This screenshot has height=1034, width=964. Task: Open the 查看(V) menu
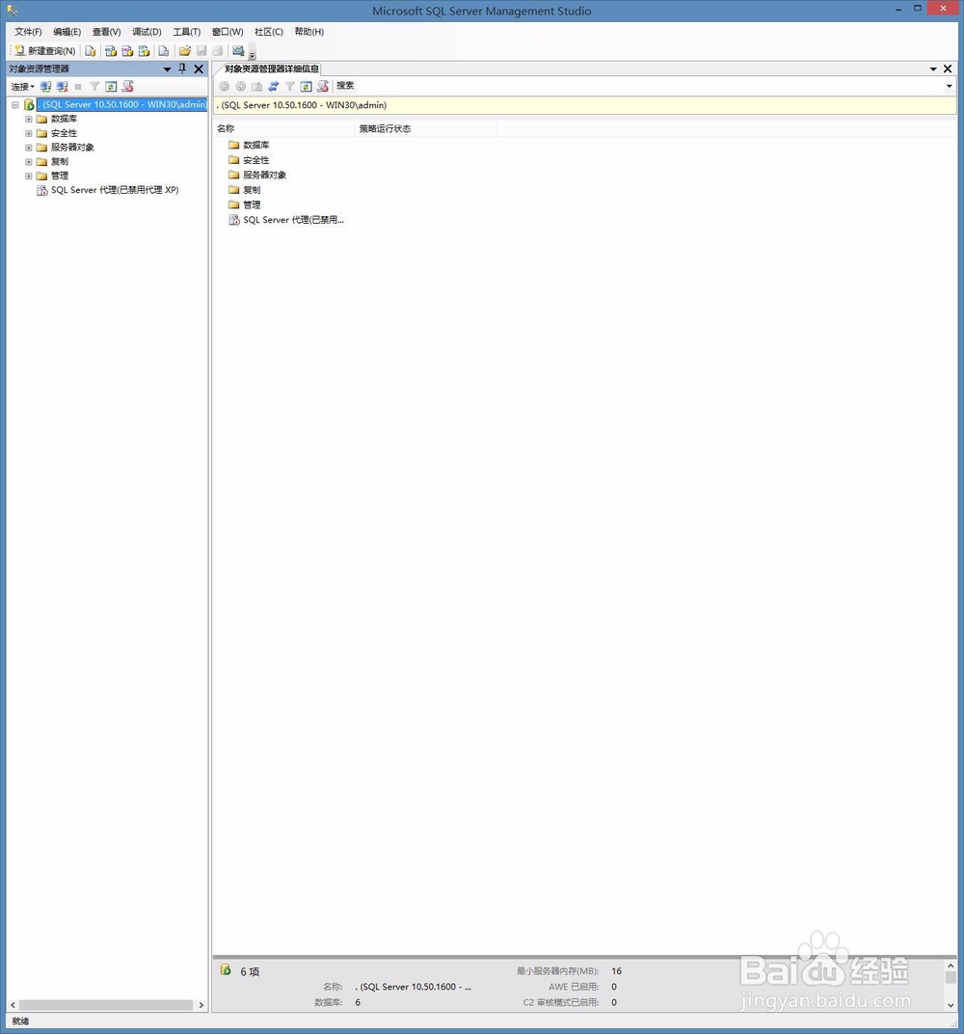click(x=107, y=32)
